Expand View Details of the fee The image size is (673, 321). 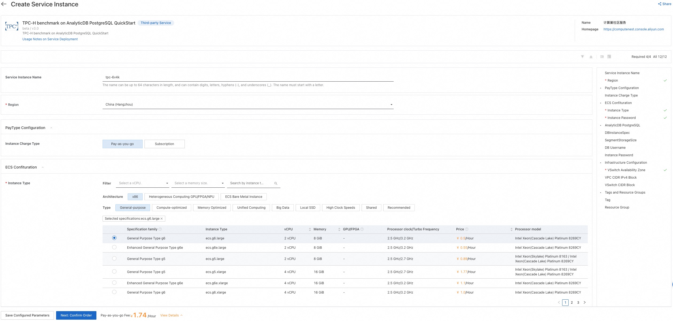coord(171,315)
